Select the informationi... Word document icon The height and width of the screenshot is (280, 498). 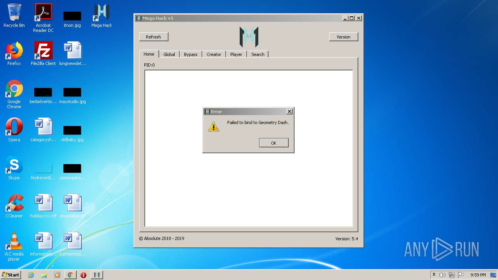tap(43, 244)
